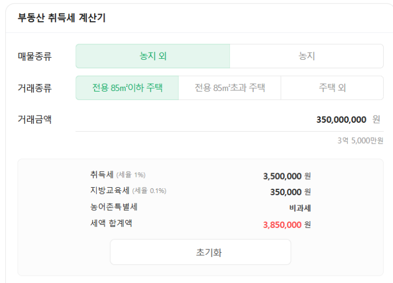Image resolution: width=393 pixels, height=283 pixels.
Task: Choose 전용 85m²이하 주택 transaction type
Action: [127, 87]
